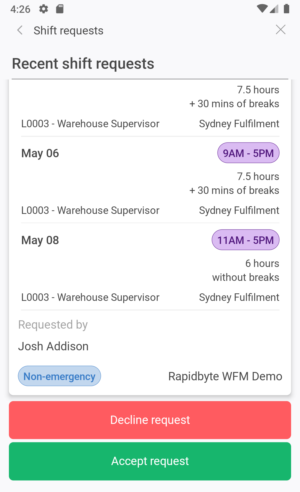The image size is (300, 492).
Task: Tap the Non-emergency tag
Action: coord(59,376)
